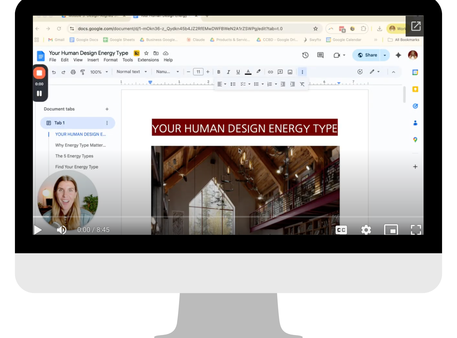Viewport: 457px width, 338px height.
Task: Play the video with the play button
Action: [x=38, y=230]
